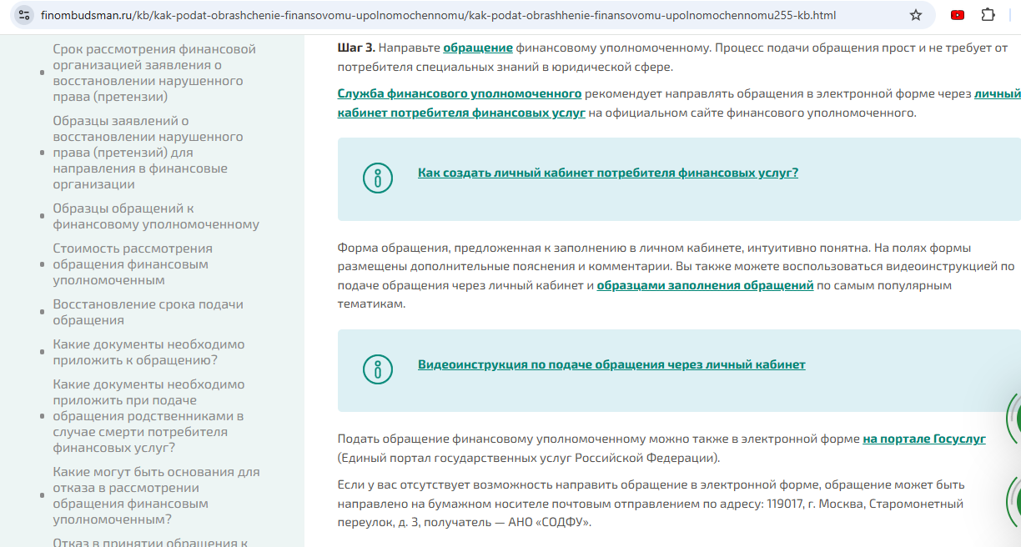
Task: Open the Extensions puzzle-piece menu
Action: [988, 15]
